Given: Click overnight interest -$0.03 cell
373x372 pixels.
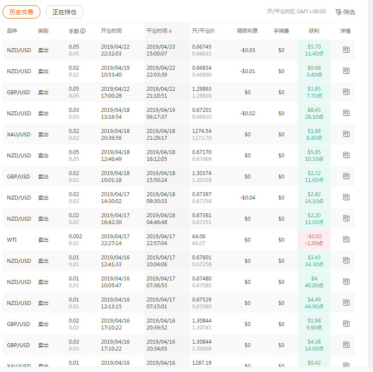Looking at the screenshot, I should click(x=248, y=50).
